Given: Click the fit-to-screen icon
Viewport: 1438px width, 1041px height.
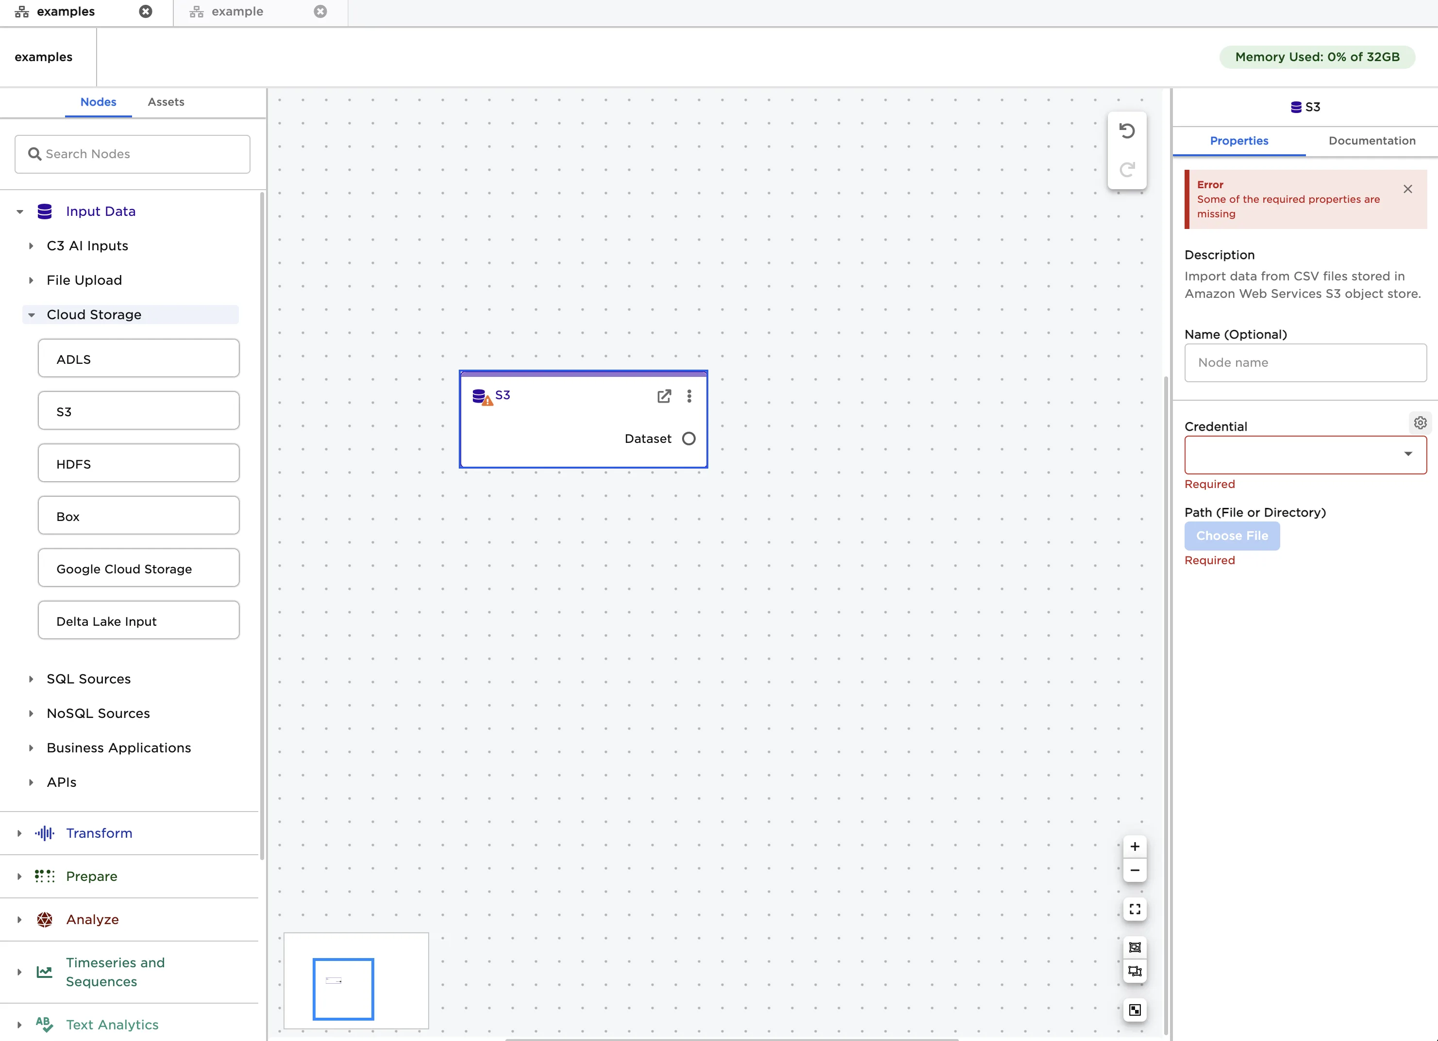Looking at the screenshot, I should click(x=1134, y=909).
